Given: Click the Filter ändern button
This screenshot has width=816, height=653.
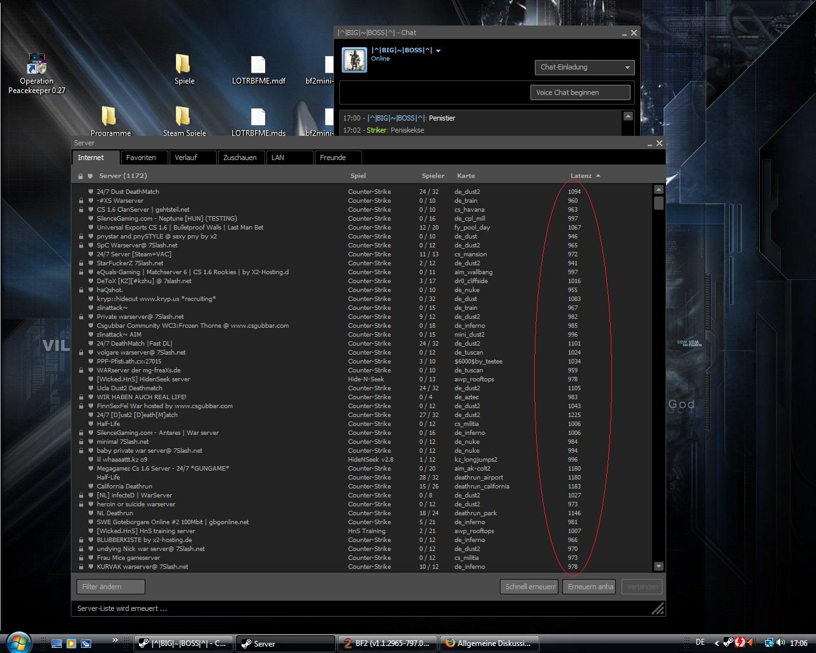Looking at the screenshot, I should point(111,587).
